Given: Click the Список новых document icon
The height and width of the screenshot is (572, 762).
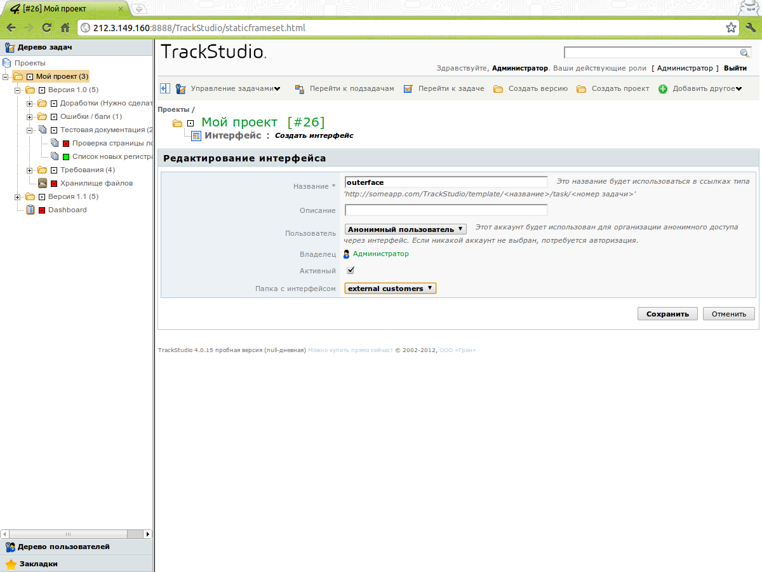Looking at the screenshot, I should point(54,156).
